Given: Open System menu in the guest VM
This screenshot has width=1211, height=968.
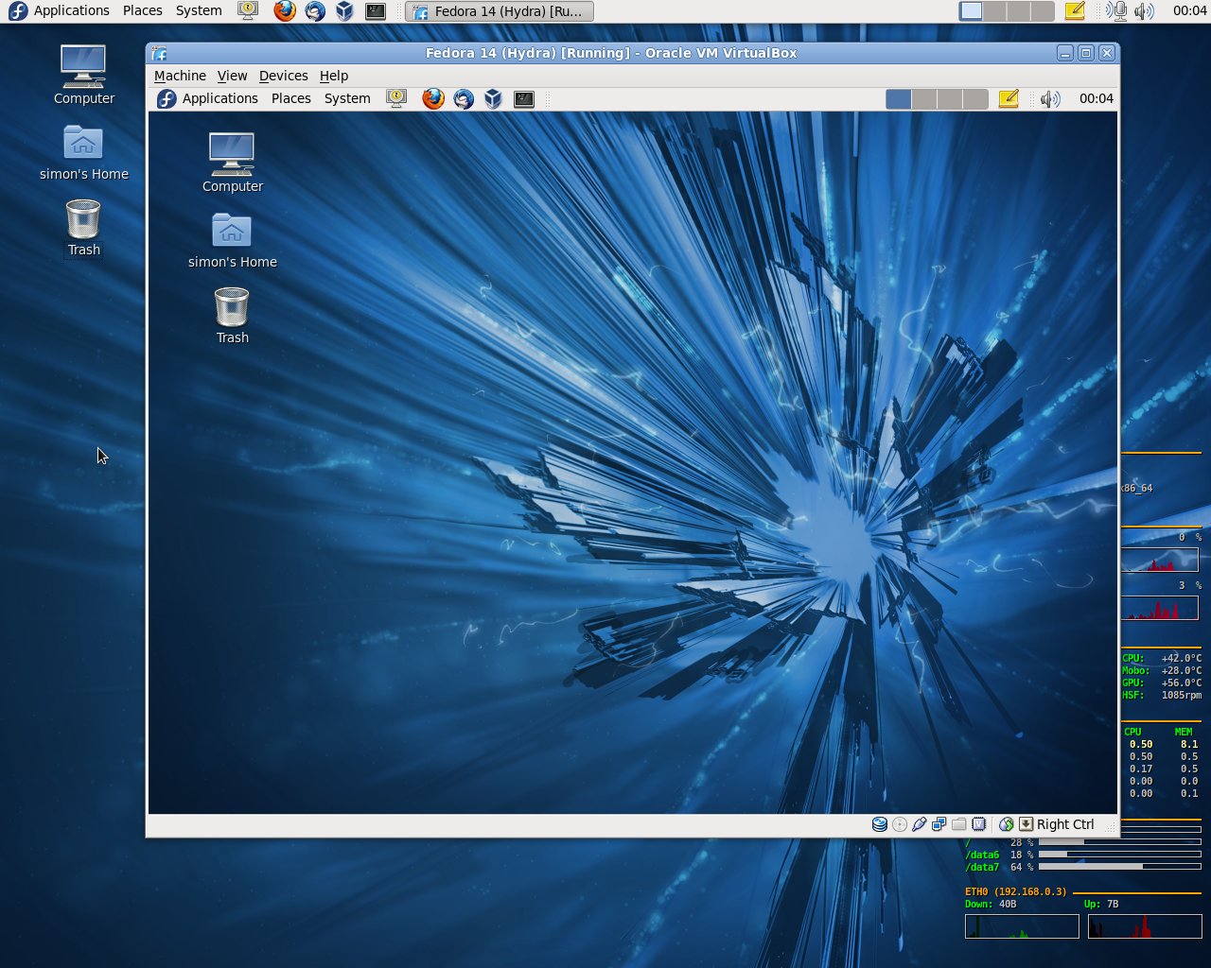Looking at the screenshot, I should point(347,98).
